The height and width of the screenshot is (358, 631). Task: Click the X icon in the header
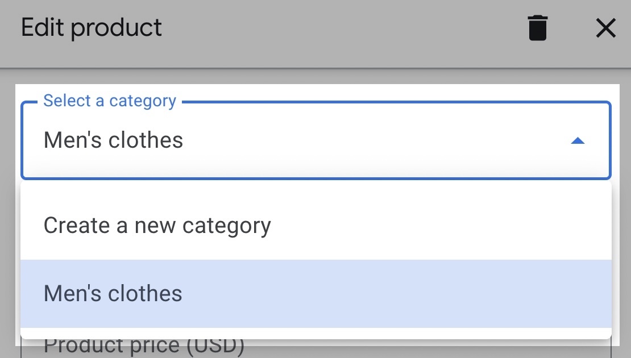pyautogui.click(x=605, y=27)
